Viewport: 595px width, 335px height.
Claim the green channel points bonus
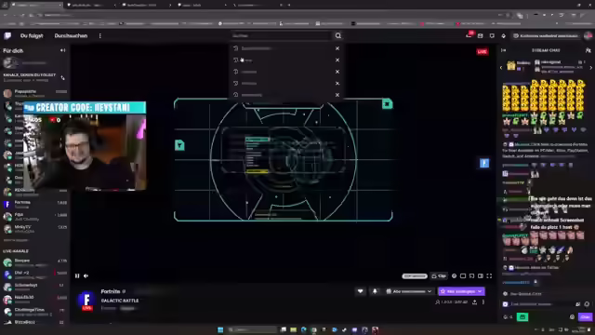pyautogui.click(x=522, y=316)
